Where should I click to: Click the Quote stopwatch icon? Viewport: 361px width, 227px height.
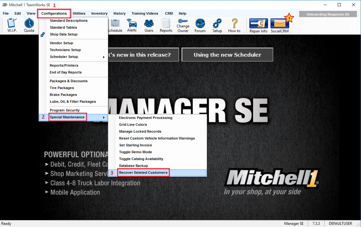(x=29, y=25)
